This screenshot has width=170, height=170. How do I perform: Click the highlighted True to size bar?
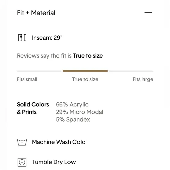(x=85, y=71)
